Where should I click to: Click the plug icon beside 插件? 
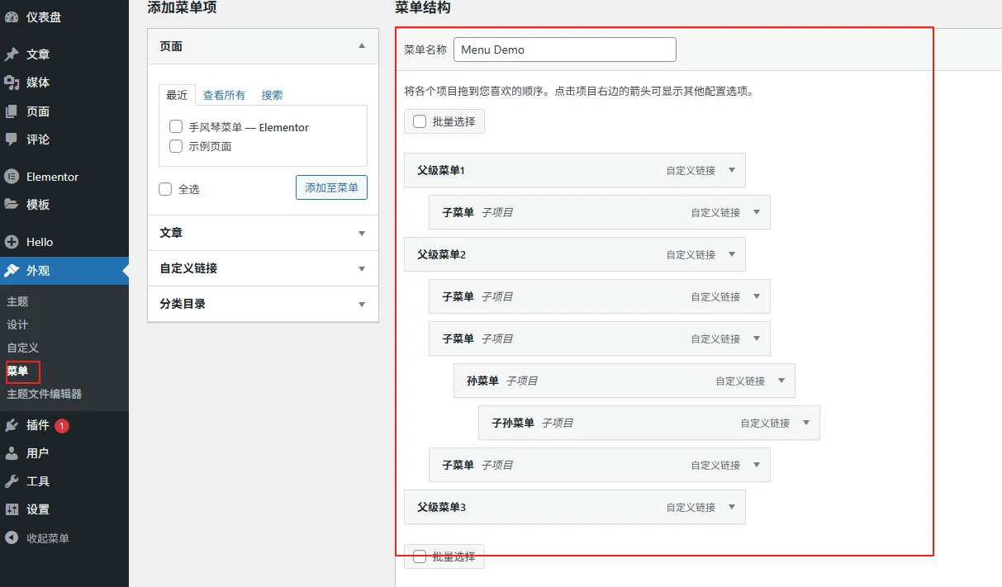click(12, 425)
